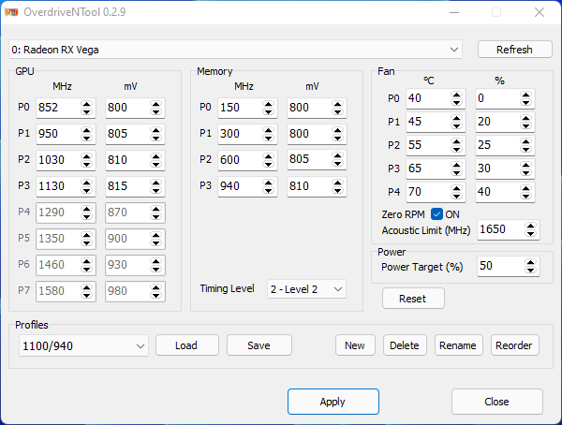Decrease GPU P2 mV with down arrow
The image size is (562, 425).
pos(155,164)
